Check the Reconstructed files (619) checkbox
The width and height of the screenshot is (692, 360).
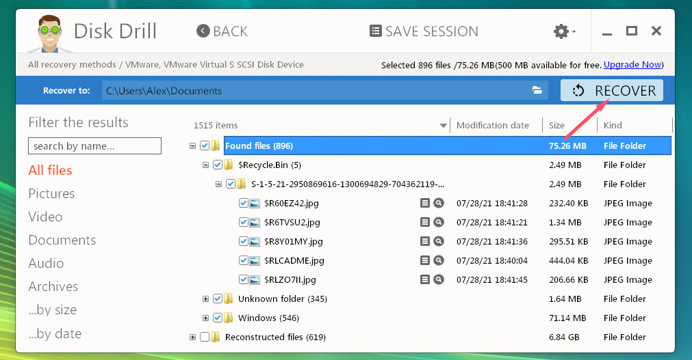click(205, 337)
